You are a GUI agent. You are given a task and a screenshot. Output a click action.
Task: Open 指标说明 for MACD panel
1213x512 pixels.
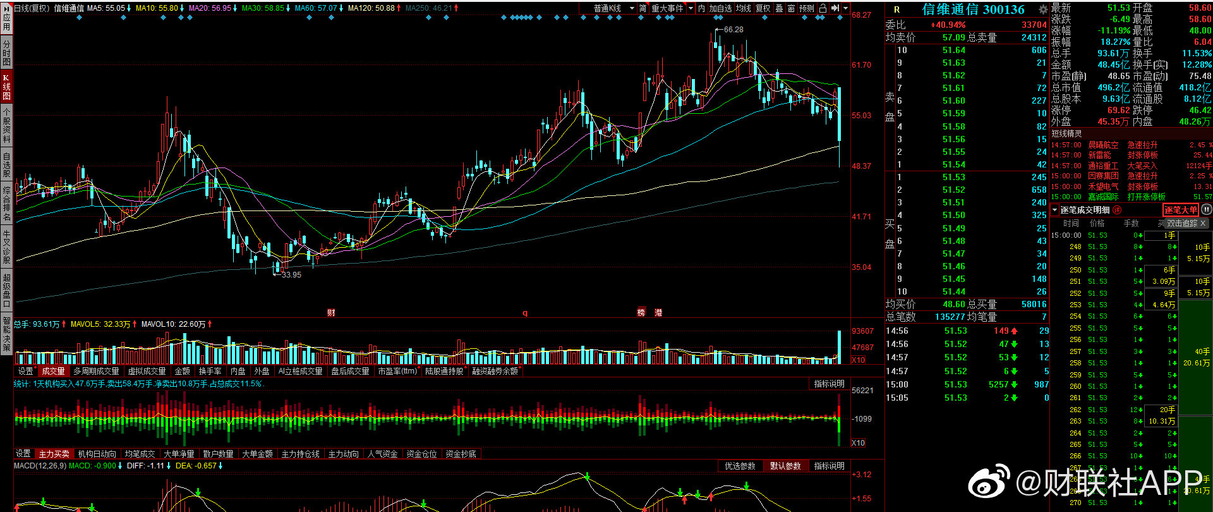tap(829, 466)
